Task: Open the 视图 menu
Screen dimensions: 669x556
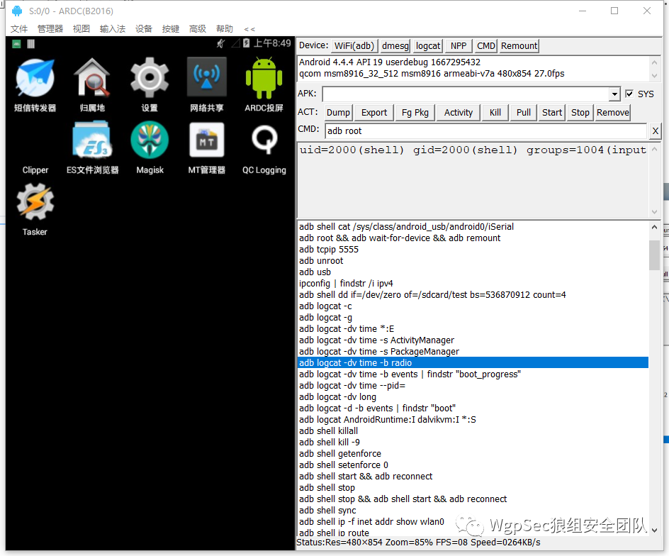Action: pyautogui.click(x=81, y=28)
